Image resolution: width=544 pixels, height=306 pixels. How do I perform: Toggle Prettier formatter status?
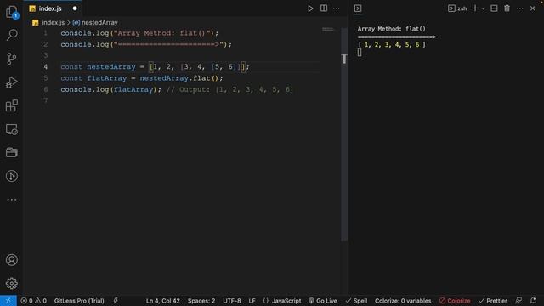(x=493, y=301)
